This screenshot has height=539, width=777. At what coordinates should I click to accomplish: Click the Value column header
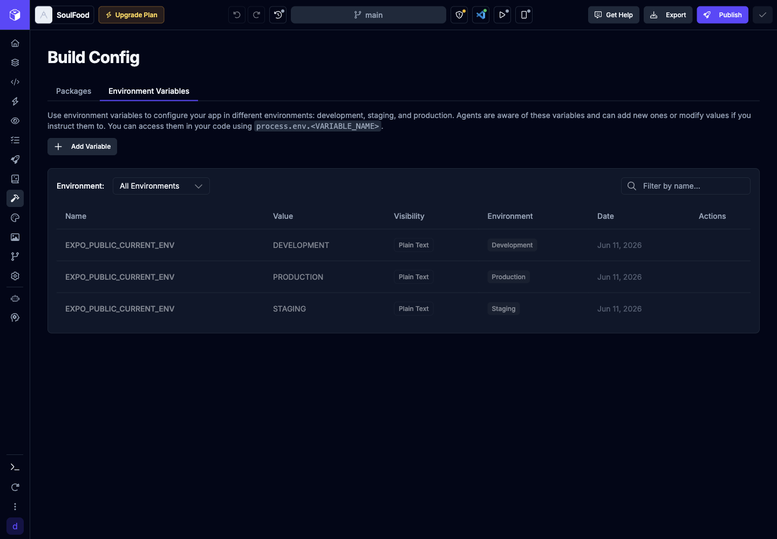pyautogui.click(x=283, y=216)
